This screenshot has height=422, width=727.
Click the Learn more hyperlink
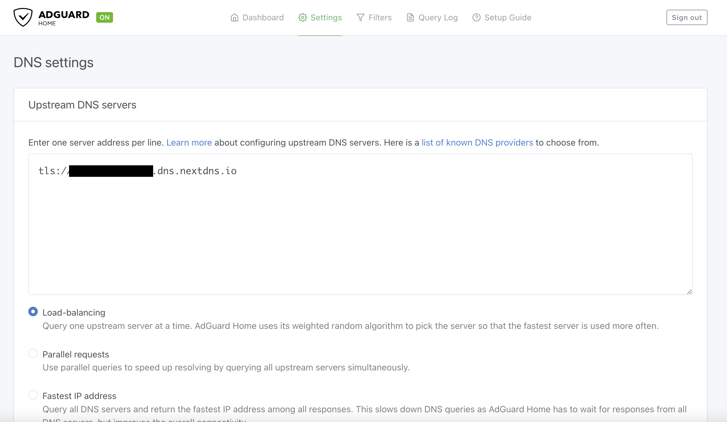(x=189, y=143)
